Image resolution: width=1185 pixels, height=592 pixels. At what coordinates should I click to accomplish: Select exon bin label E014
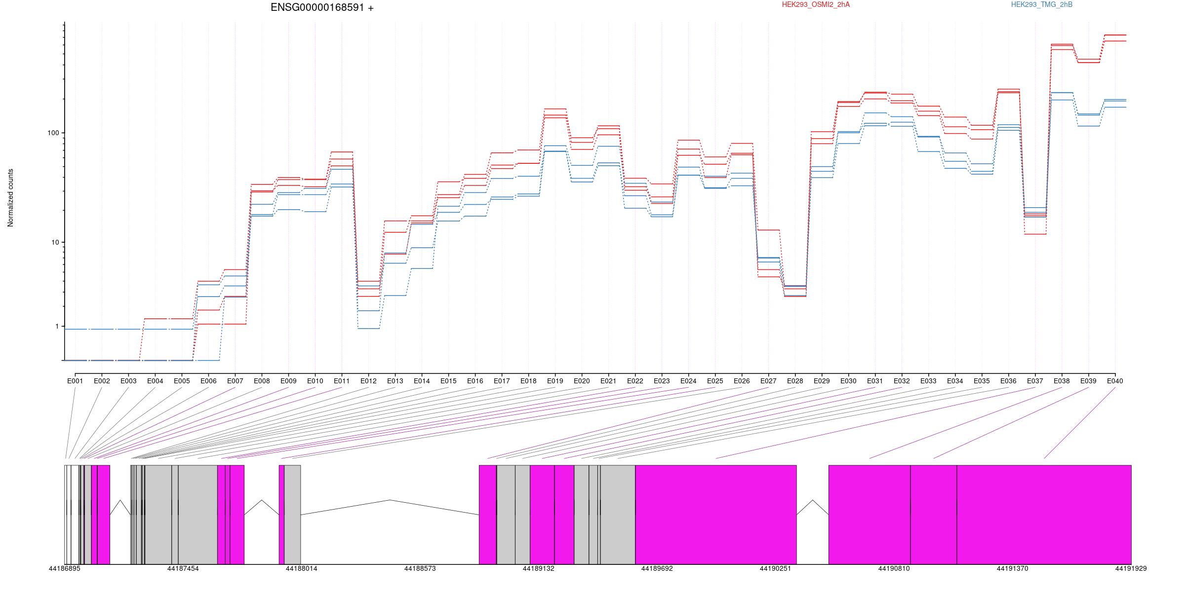[422, 381]
